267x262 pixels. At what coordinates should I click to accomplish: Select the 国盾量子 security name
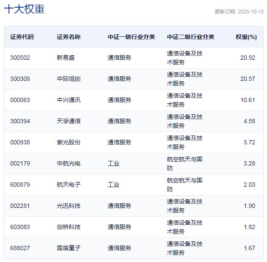click(69, 248)
